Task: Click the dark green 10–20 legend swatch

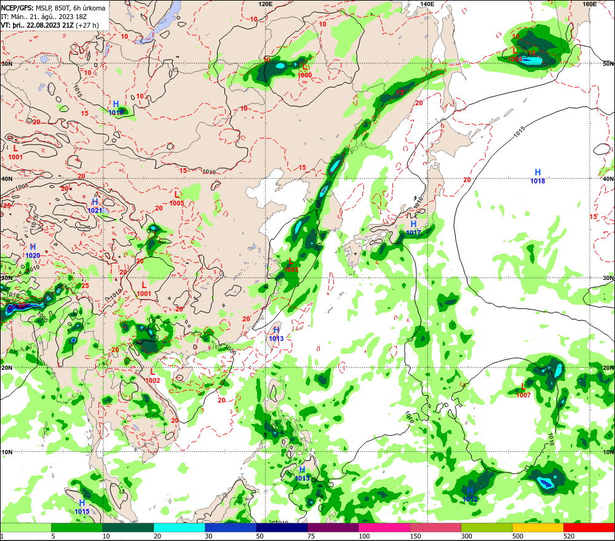Action: tap(129, 527)
